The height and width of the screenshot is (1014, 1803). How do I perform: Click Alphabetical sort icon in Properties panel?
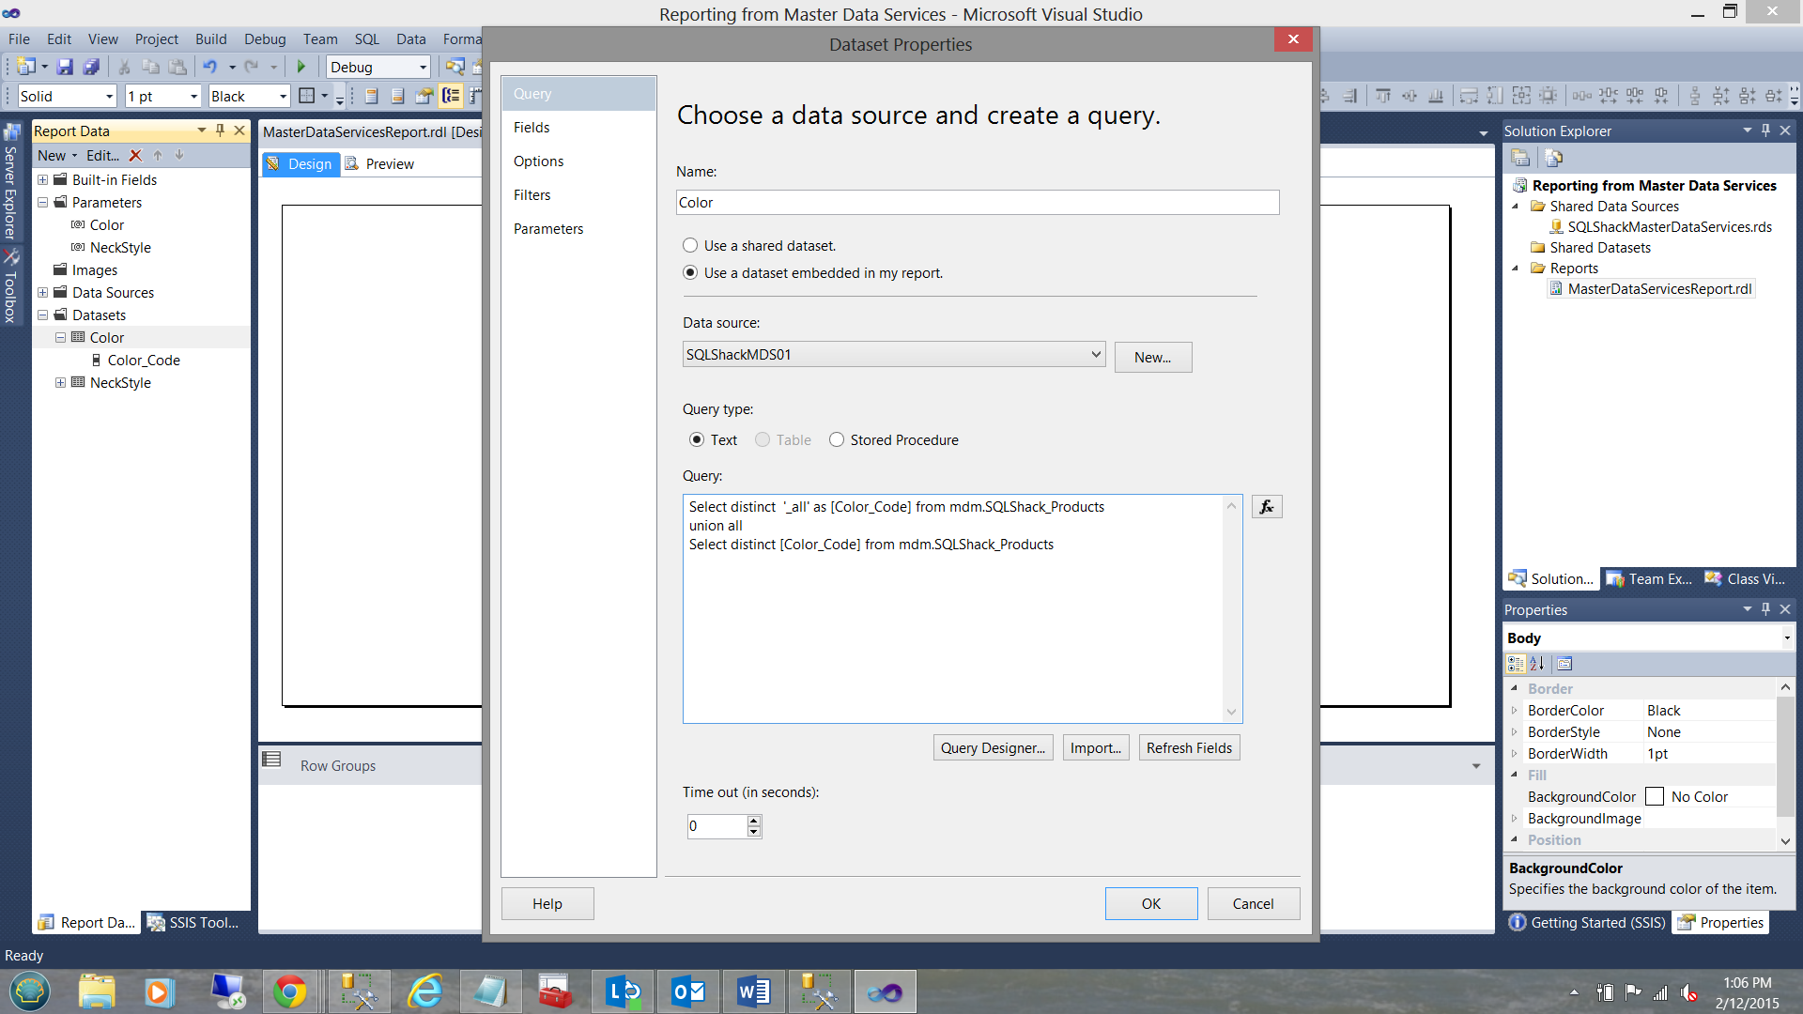click(1537, 664)
